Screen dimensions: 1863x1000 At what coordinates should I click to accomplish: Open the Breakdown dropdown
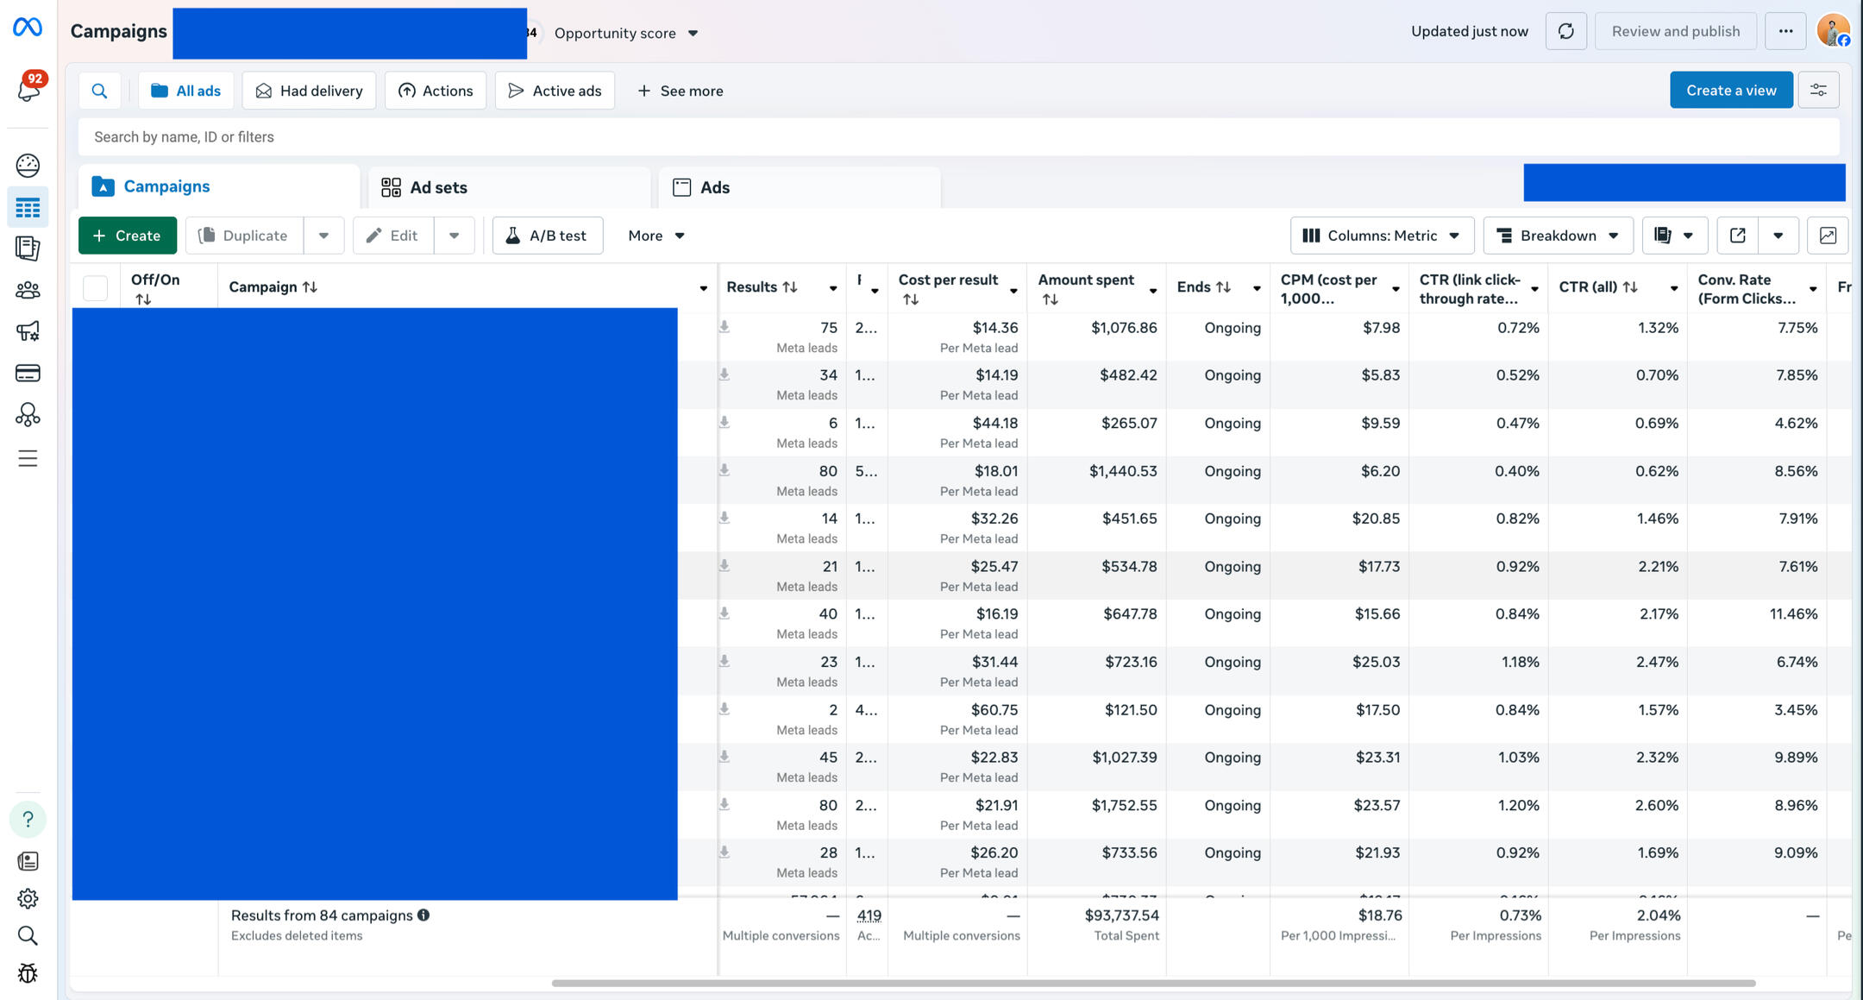(1558, 236)
